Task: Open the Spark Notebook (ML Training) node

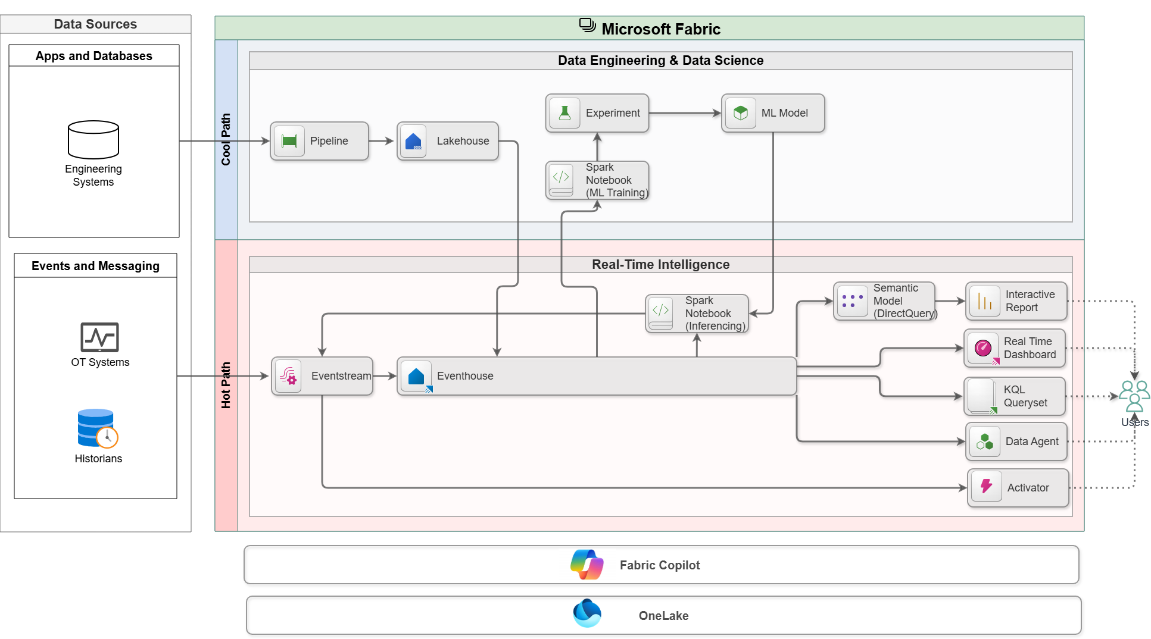Action: point(597,180)
